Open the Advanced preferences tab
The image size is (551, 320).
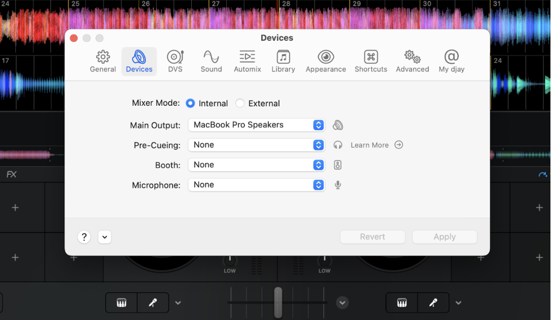click(x=412, y=62)
